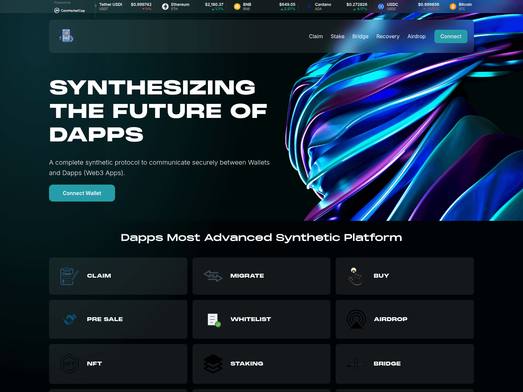The image size is (523, 392).
Task: Click the Claim document icon
Action: [x=68, y=276]
